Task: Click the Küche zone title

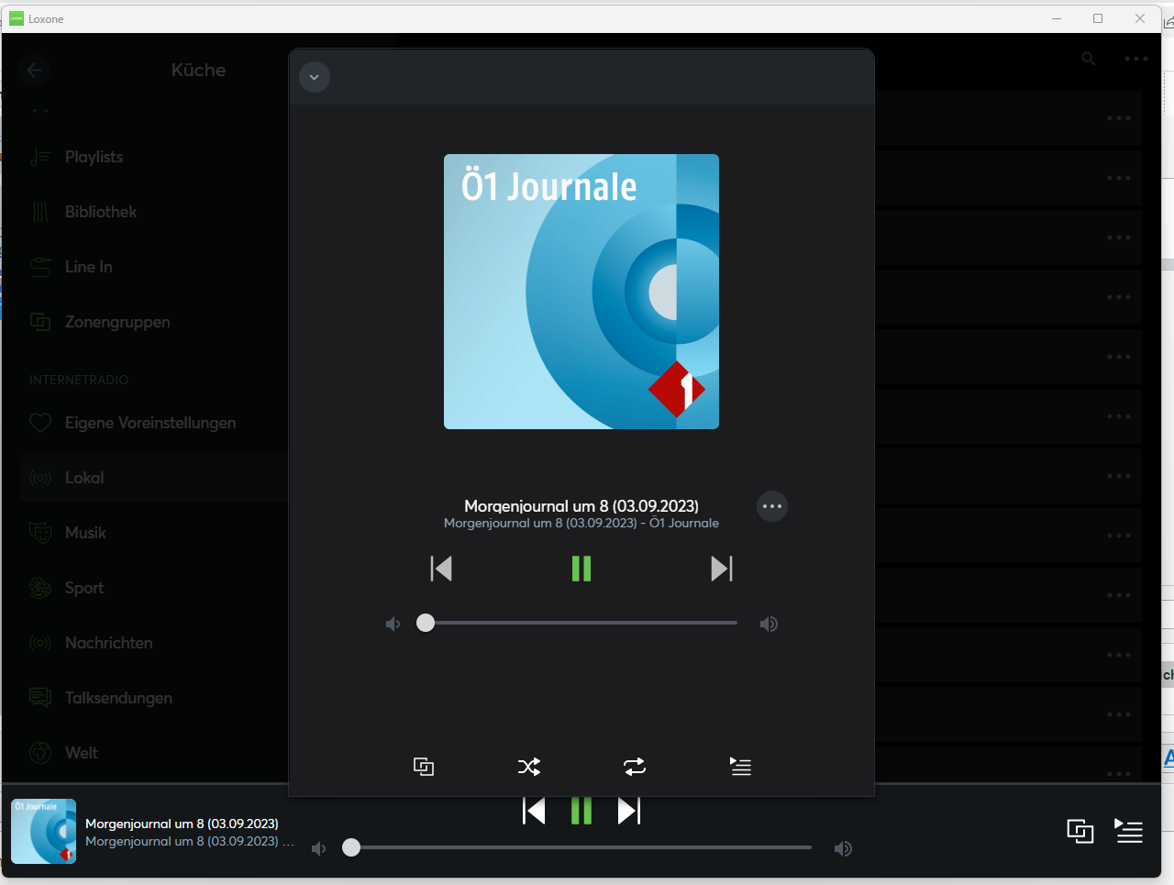Action: click(198, 71)
